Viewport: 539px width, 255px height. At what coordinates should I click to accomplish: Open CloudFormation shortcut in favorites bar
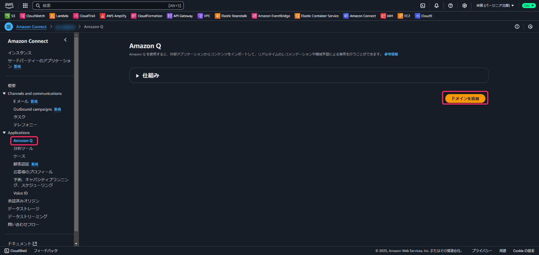[147, 16]
